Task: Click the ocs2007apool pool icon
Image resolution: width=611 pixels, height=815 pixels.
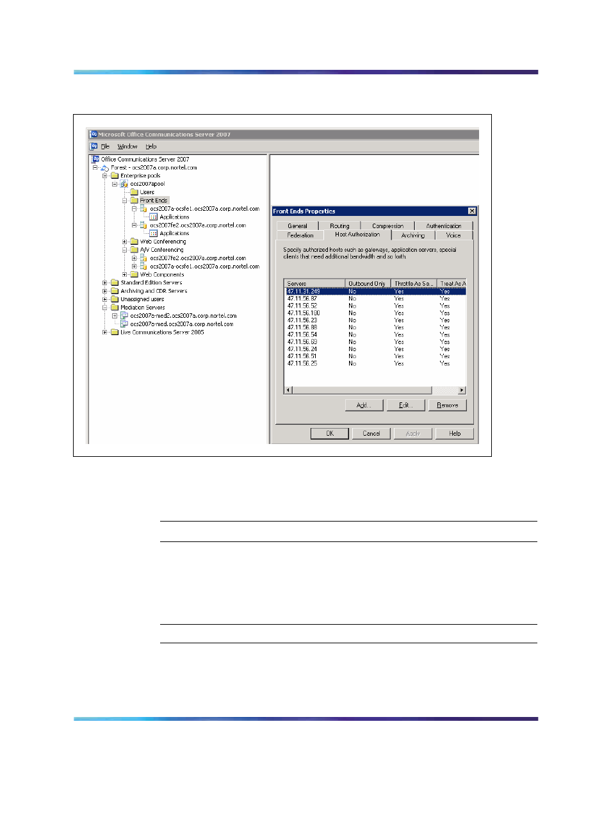Action: 124,184
